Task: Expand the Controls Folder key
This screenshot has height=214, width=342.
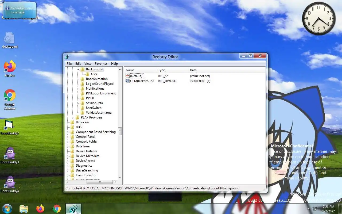Action: point(68,142)
